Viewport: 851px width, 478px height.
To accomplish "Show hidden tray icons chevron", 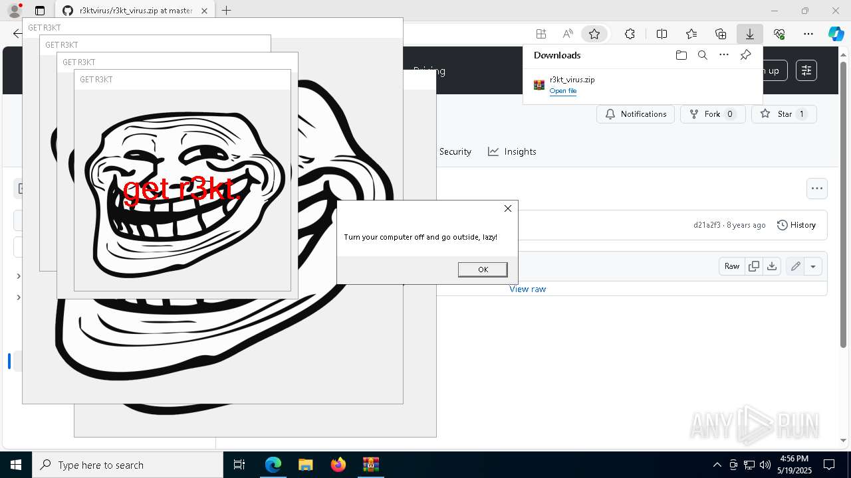I will [717, 465].
